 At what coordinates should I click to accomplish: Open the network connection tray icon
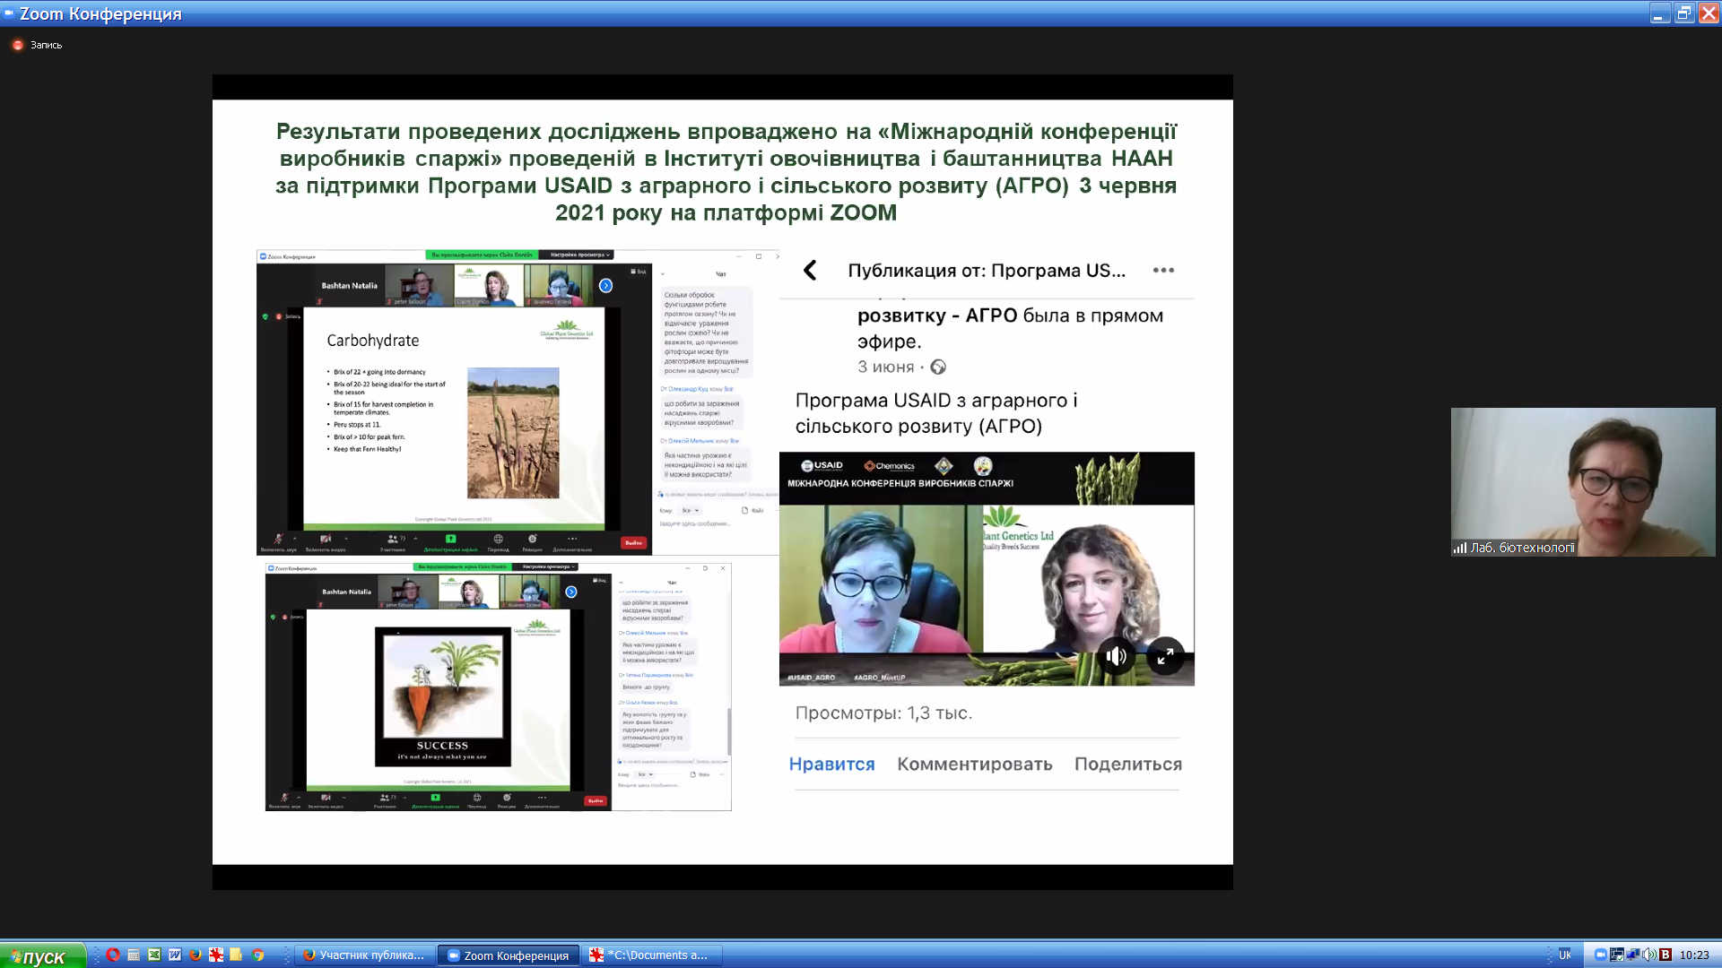pyautogui.click(x=1633, y=954)
